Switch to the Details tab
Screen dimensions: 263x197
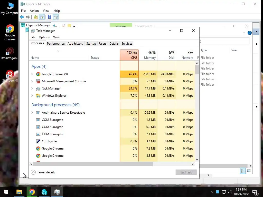[x=114, y=44]
